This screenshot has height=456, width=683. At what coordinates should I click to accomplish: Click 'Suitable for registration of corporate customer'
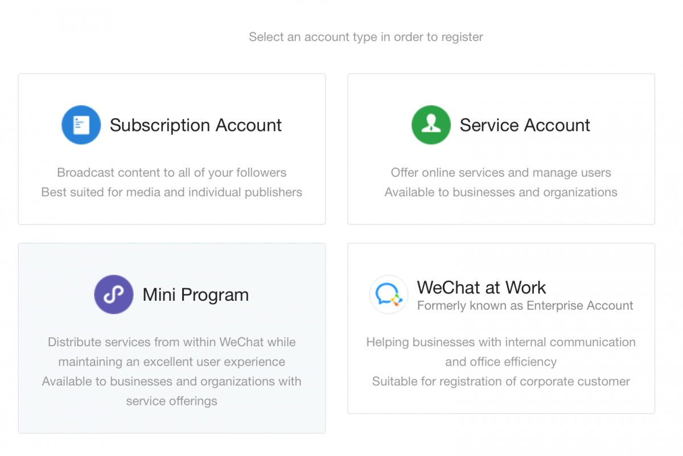click(x=501, y=382)
